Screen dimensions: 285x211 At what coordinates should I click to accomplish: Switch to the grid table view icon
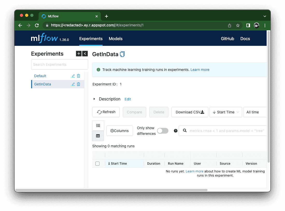point(98,136)
